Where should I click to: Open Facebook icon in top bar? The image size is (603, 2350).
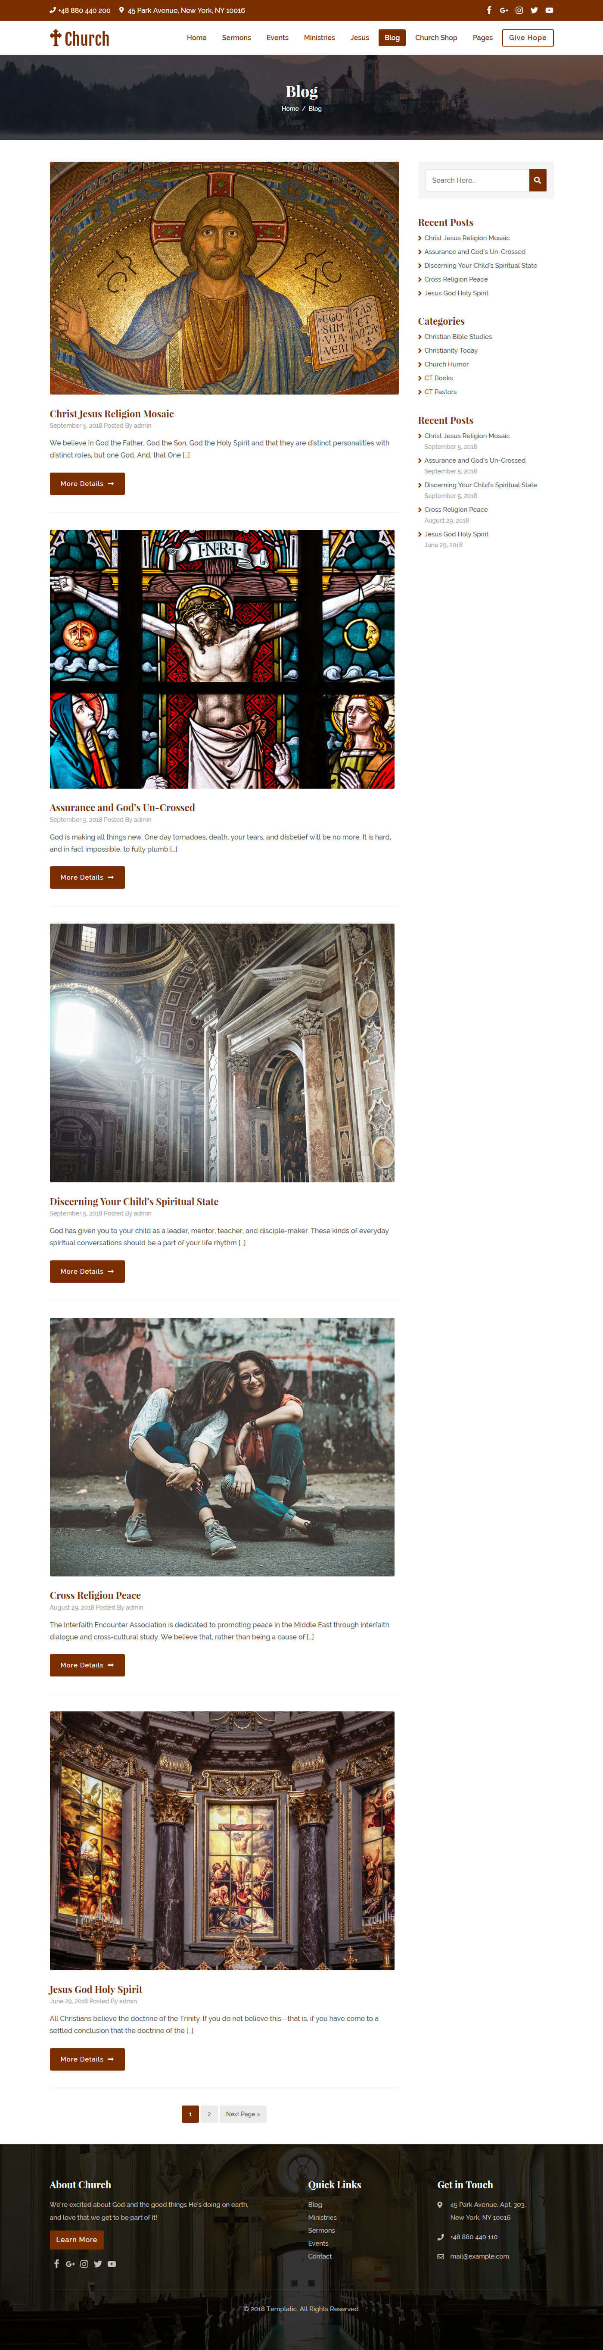[x=489, y=11]
